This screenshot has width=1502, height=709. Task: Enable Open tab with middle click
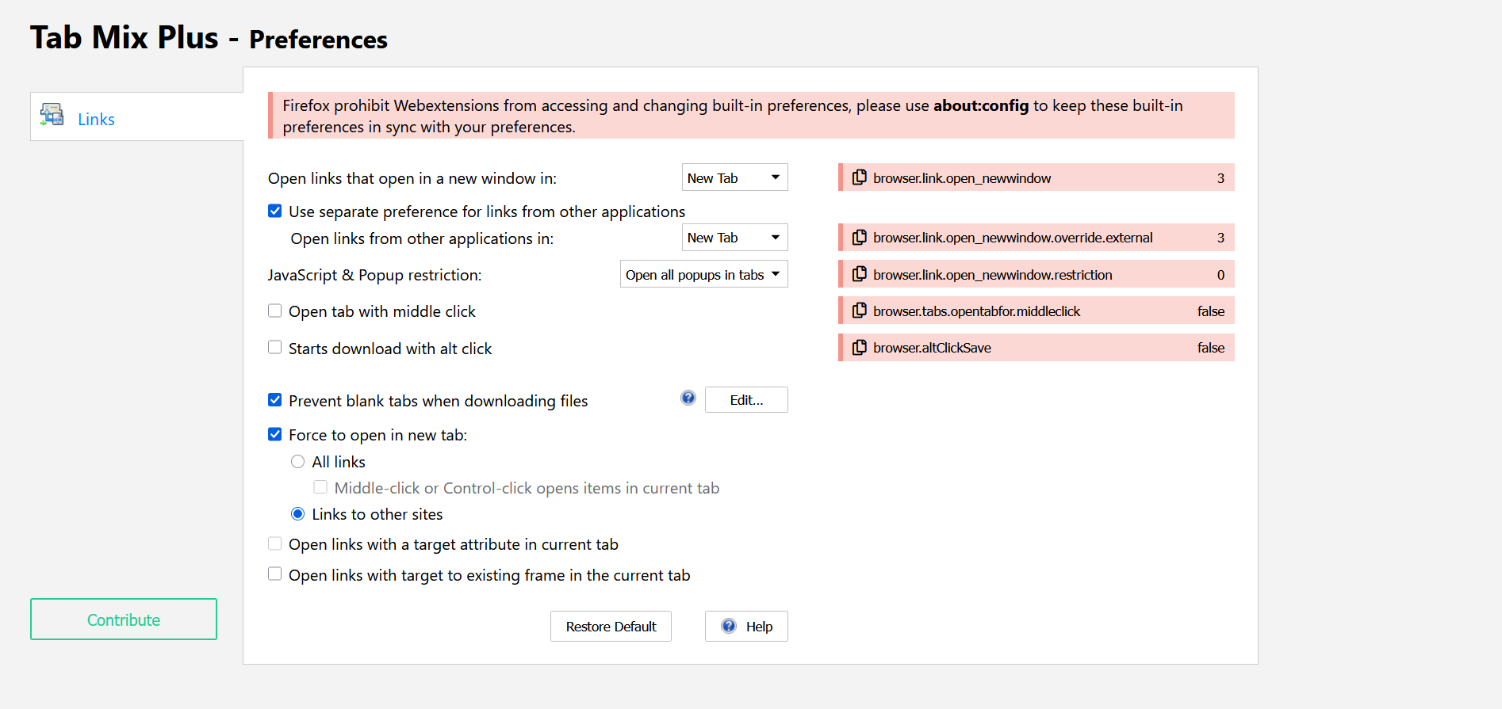[x=274, y=311]
